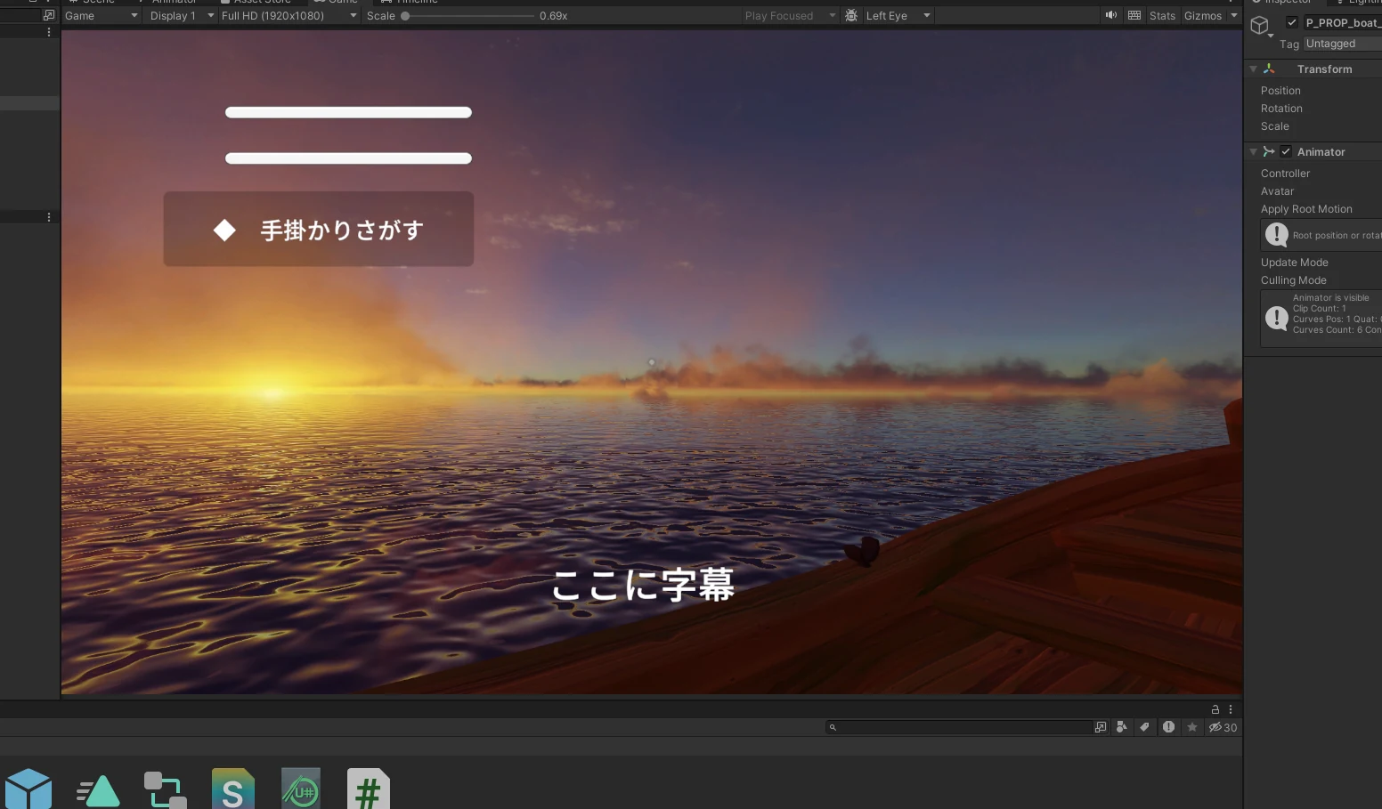Click the Scale slider handle
This screenshot has width=1382, height=809.
[405, 15]
